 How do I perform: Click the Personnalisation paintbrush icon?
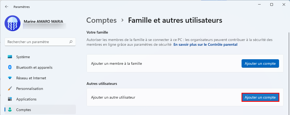click(10, 89)
